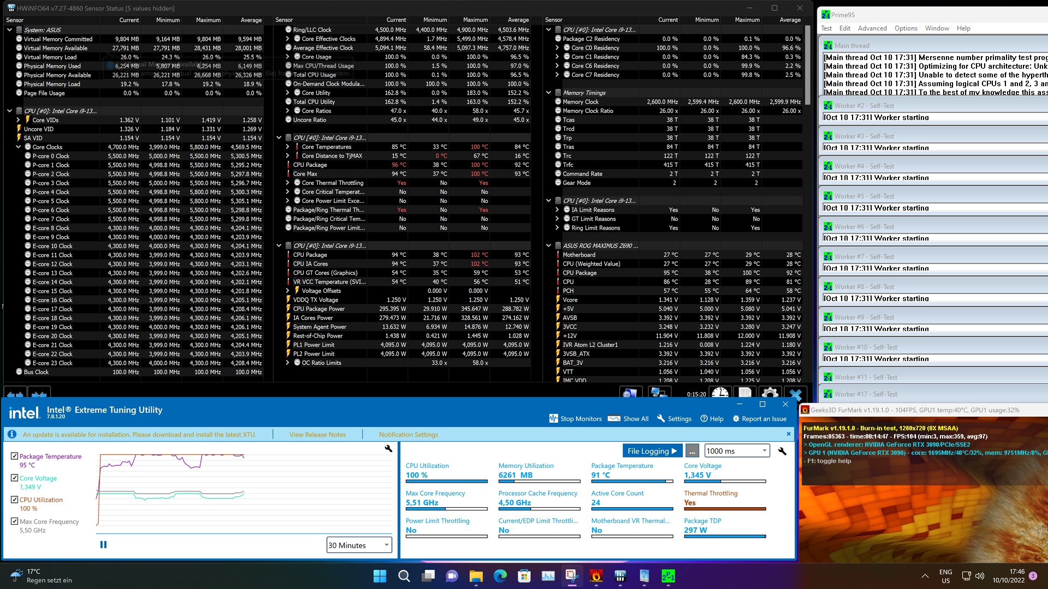Open the Advanced menu in Prime95

coord(872,28)
